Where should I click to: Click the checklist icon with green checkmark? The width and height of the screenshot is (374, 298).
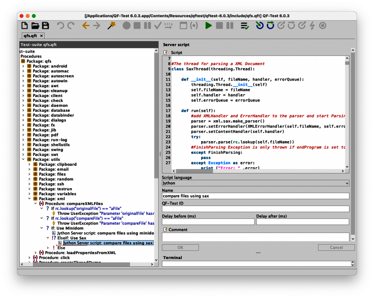click(x=244, y=25)
